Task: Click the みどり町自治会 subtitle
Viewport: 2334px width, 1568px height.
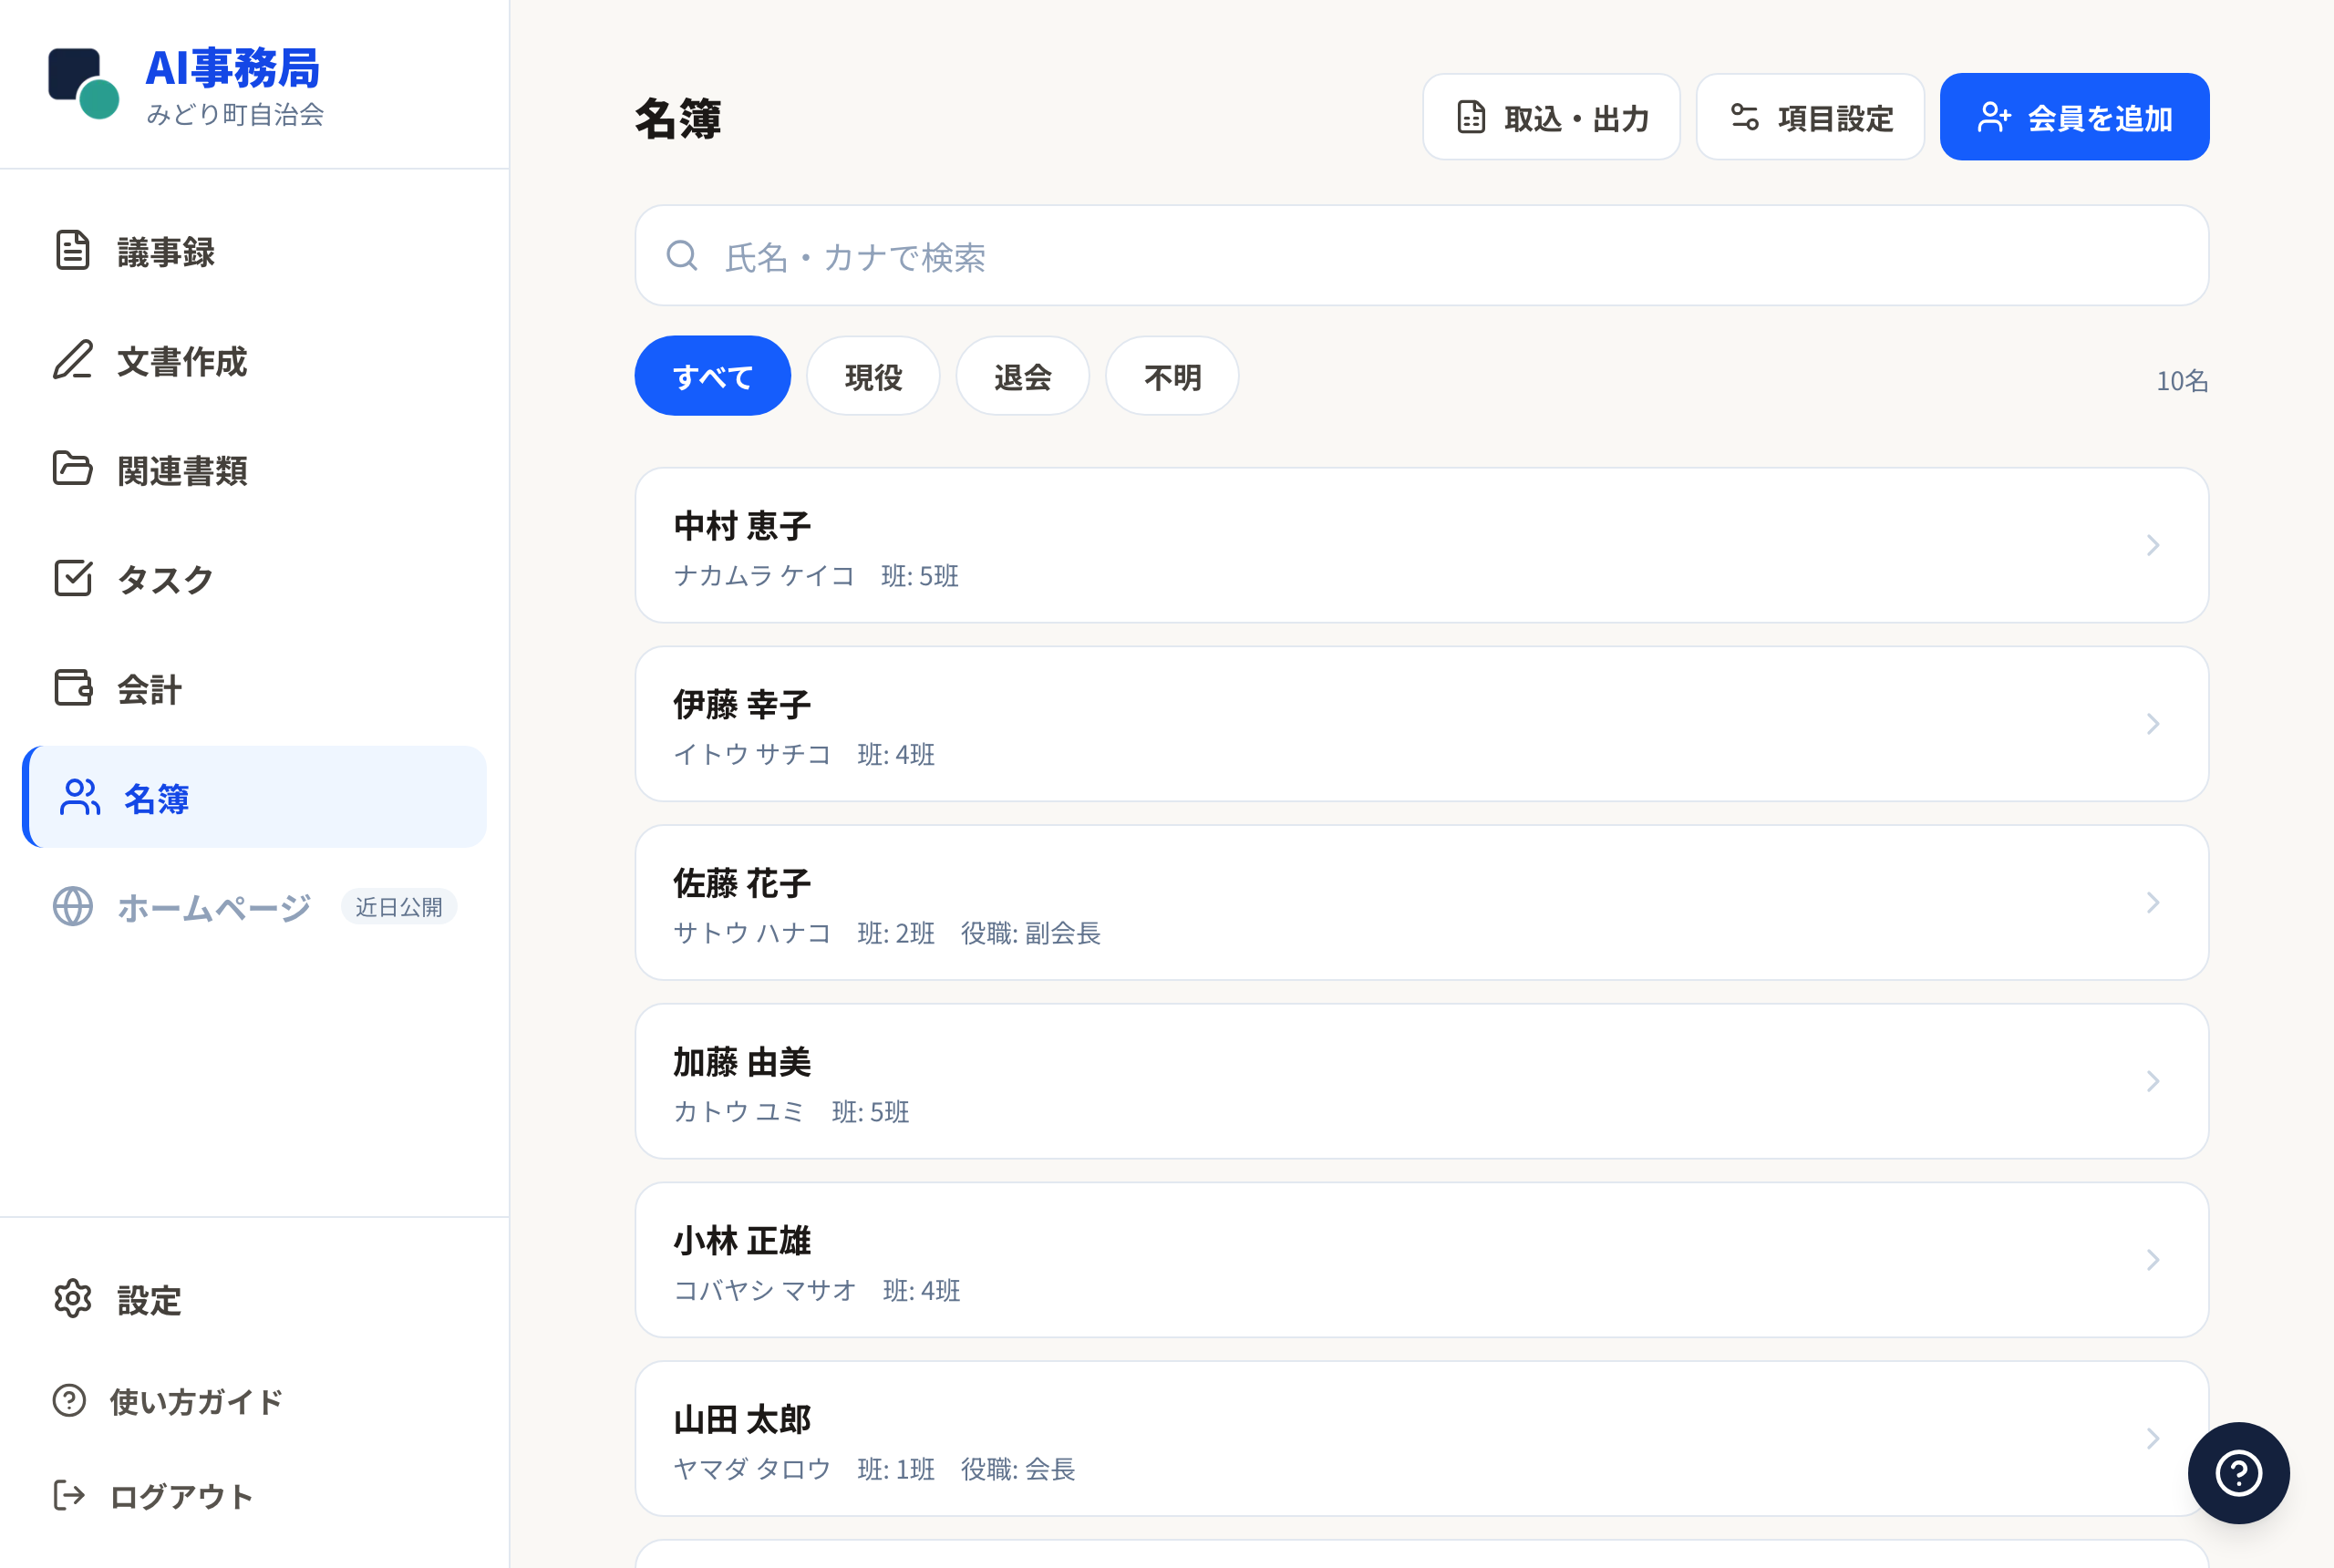Action: pos(235,115)
